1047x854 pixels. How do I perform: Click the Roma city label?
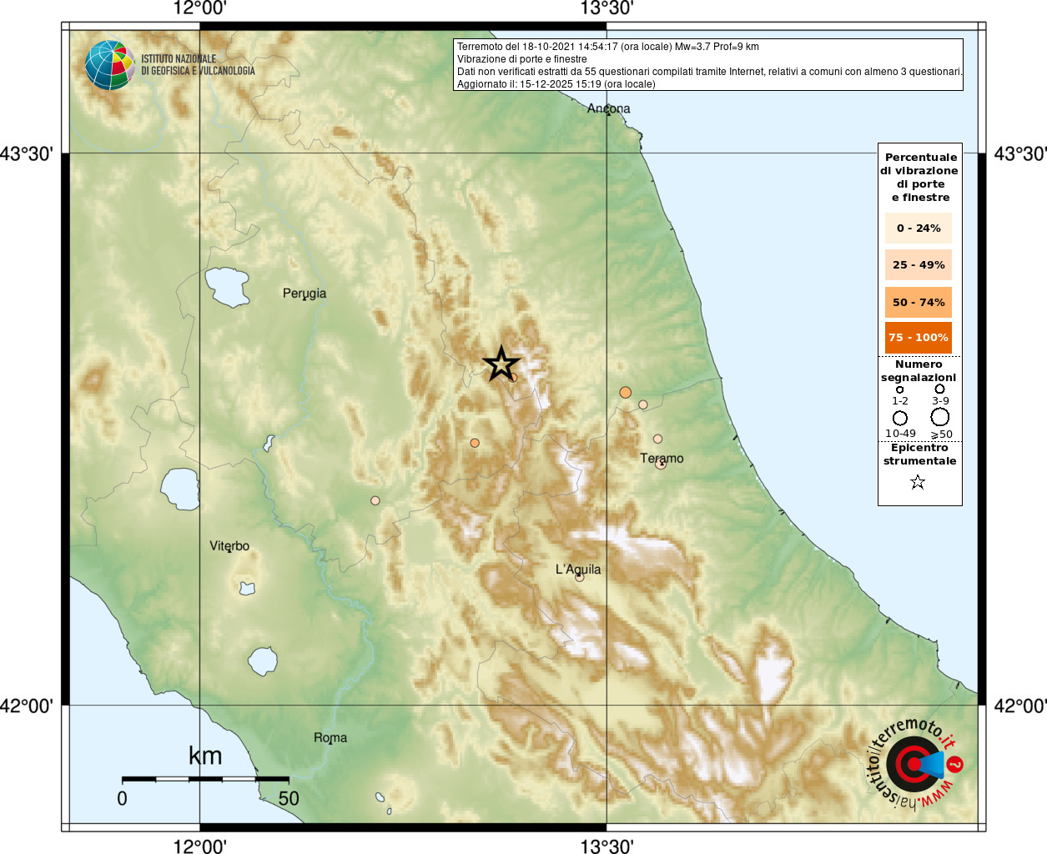(x=330, y=737)
